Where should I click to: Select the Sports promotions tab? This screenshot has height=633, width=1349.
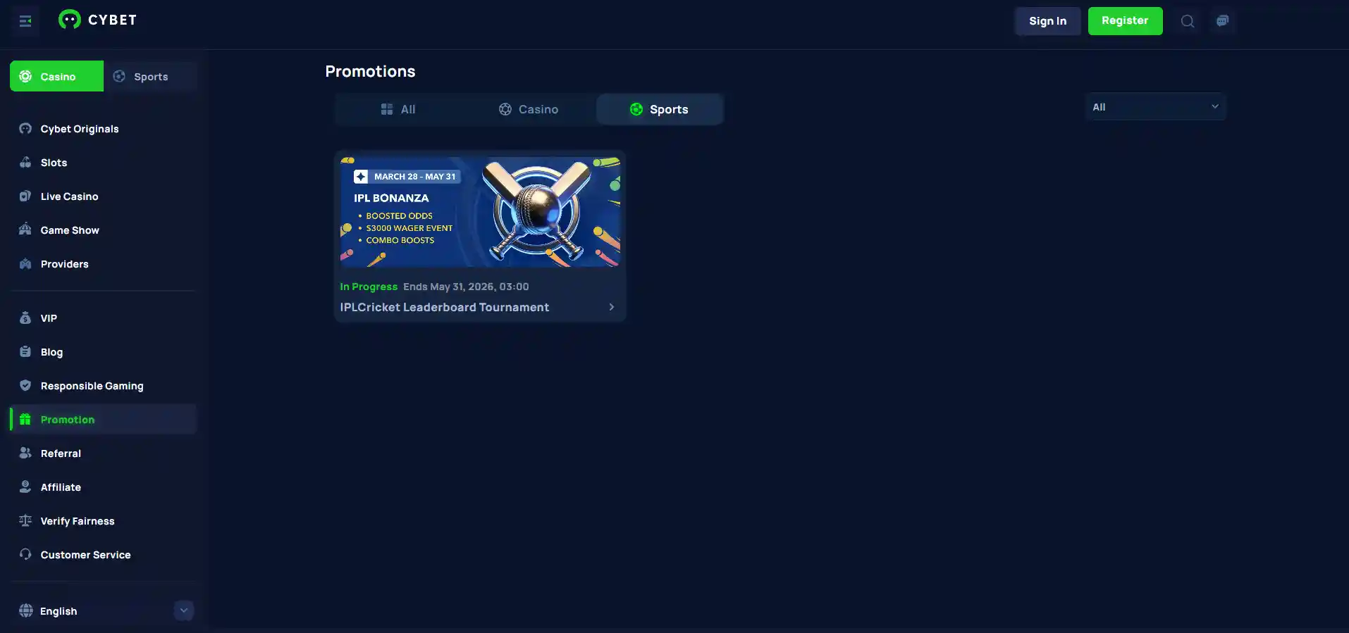[659, 109]
